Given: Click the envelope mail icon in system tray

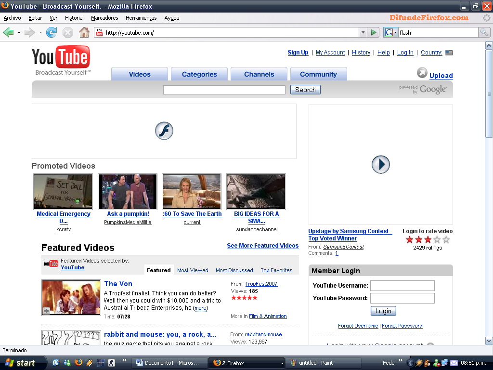Looking at the screenshot, I should coord(454,363).
